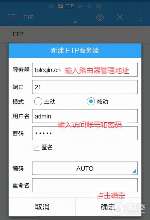Tap the lock icon in top strip
Image resolution: width=150 pixels, height=220 pixels.
[x=90, y=6]
